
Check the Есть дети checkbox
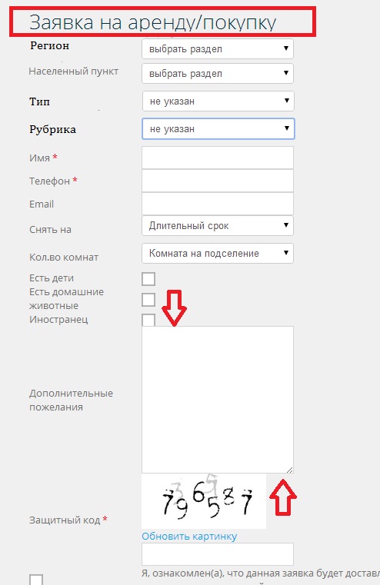148,279
